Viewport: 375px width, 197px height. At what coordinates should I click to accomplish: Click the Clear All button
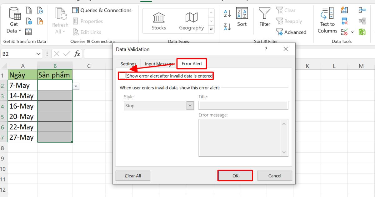133,175
